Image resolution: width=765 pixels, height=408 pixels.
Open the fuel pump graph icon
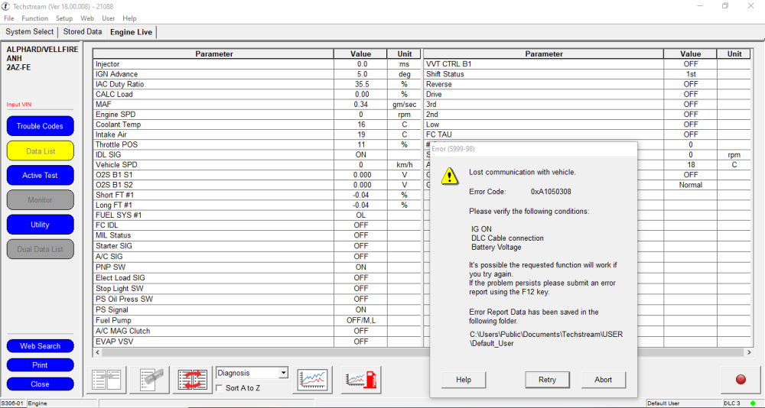[361, 380]
